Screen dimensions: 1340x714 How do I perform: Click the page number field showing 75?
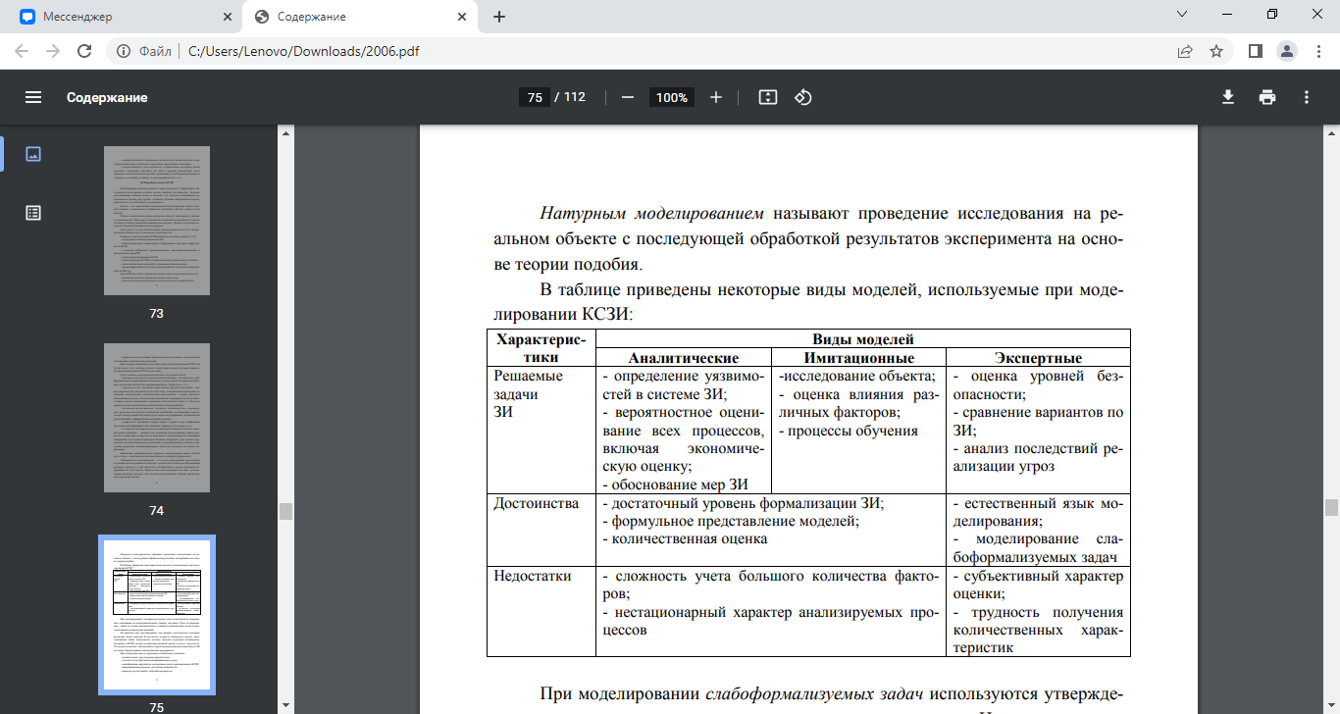(x=534, y=97)
